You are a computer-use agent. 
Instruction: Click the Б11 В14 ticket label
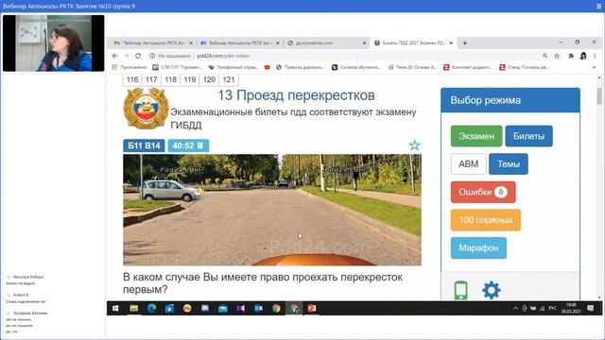[144, 145]
